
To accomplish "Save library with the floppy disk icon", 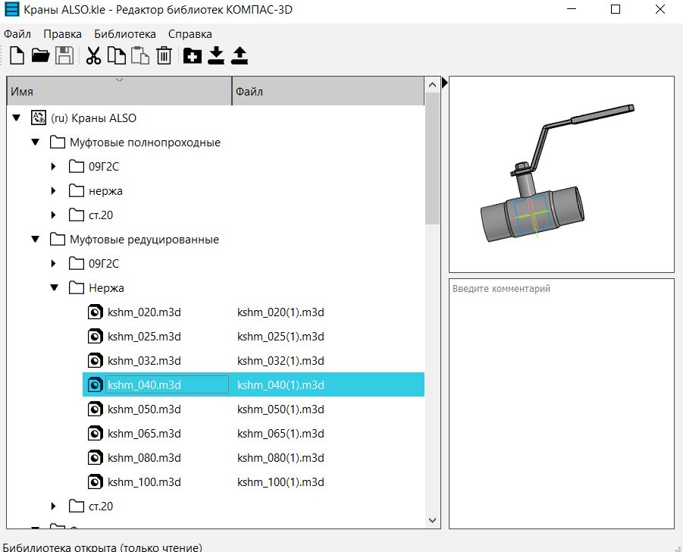I will pyautogui.click(x=64, y=56).
